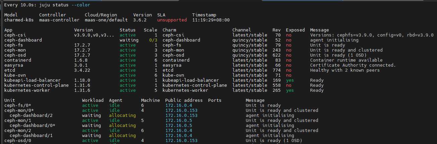Click etcd version '3.4.22'

click(82, 70)
